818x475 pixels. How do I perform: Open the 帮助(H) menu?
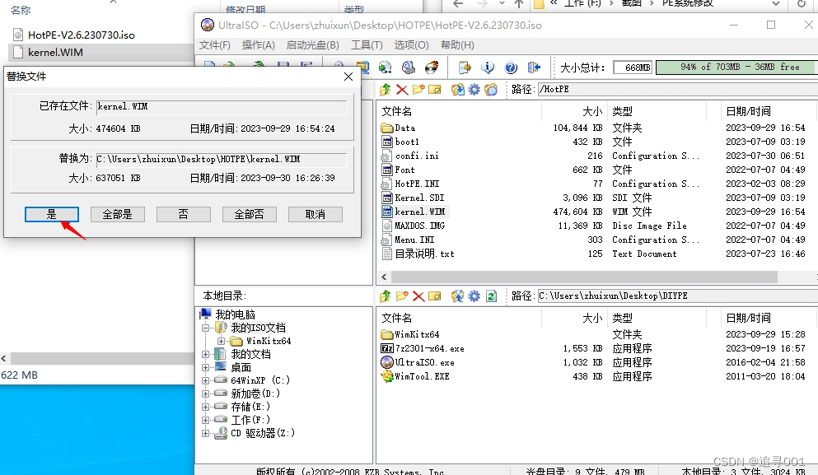click(457, 45)
